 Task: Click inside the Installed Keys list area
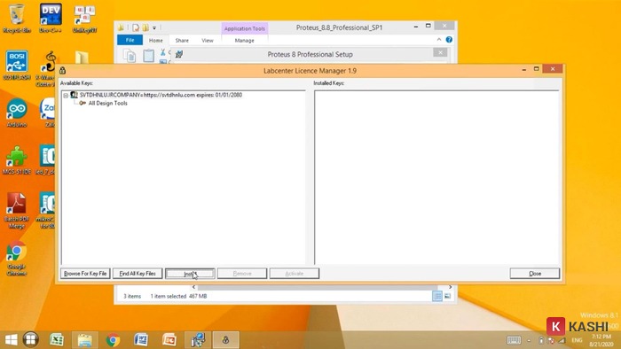tap(436, 177)
